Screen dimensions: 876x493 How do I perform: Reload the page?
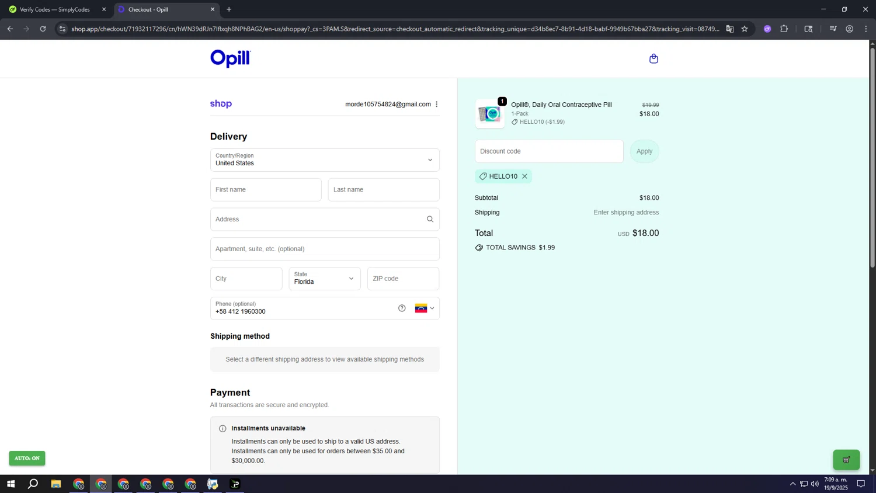[43, 29]
